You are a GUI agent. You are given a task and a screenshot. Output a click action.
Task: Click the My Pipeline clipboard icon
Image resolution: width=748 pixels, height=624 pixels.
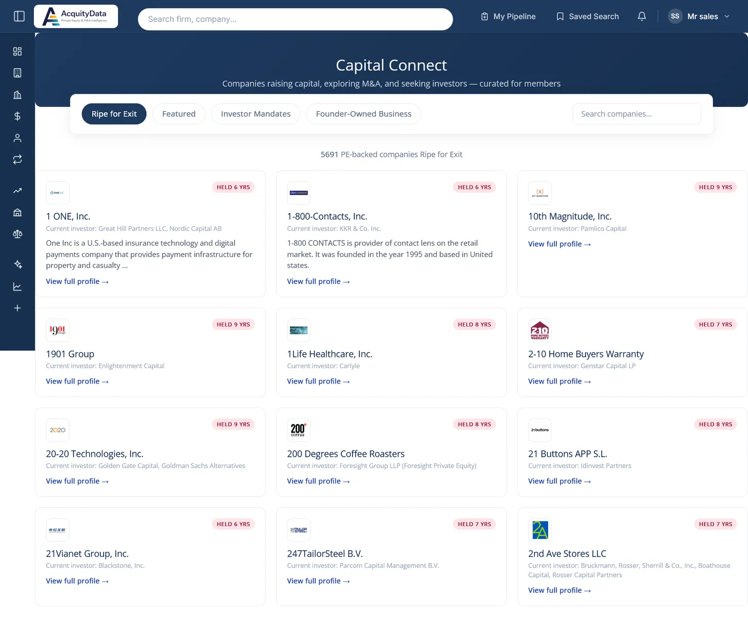[485, 16]
